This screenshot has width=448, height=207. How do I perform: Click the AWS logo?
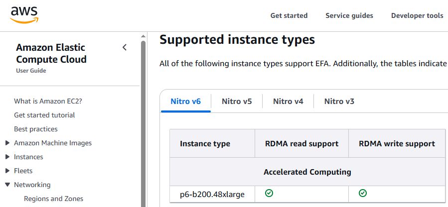click(24, 15)
